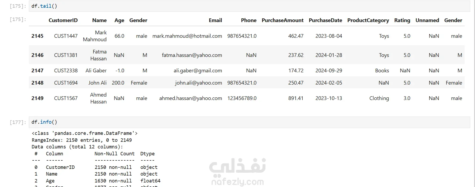Click row index 2148 label
Viewport: 475px width, 187px height.
click(37, 83)
